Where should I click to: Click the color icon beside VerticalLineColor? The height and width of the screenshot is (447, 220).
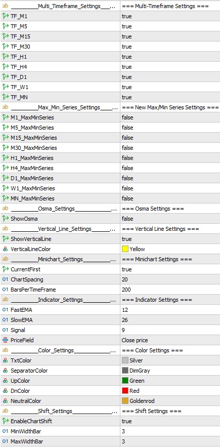coord(5,249)
